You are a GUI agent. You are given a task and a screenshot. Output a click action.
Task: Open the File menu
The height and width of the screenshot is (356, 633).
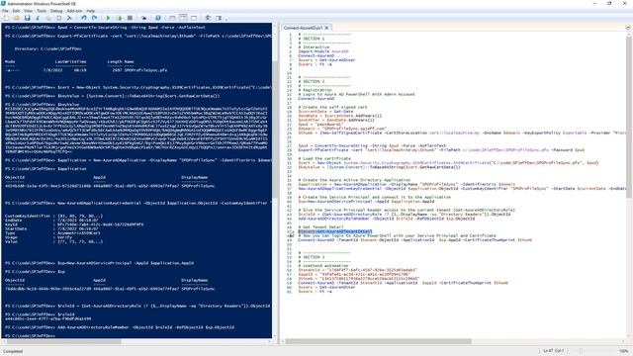5,11
